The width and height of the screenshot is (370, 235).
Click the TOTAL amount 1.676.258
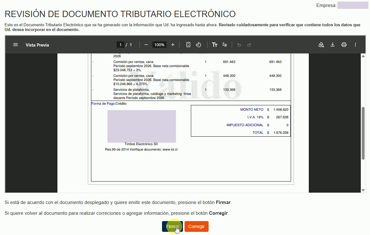pyautogui.click(x=281, y=133)
